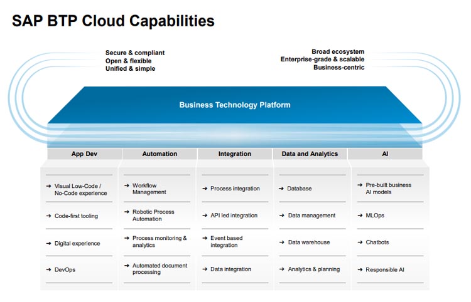Click the 'Process integration' item

coord(235,189)
